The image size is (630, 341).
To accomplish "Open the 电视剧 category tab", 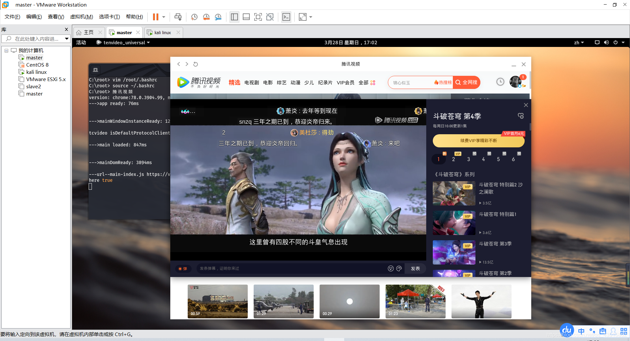I will [x=252, y=83].
